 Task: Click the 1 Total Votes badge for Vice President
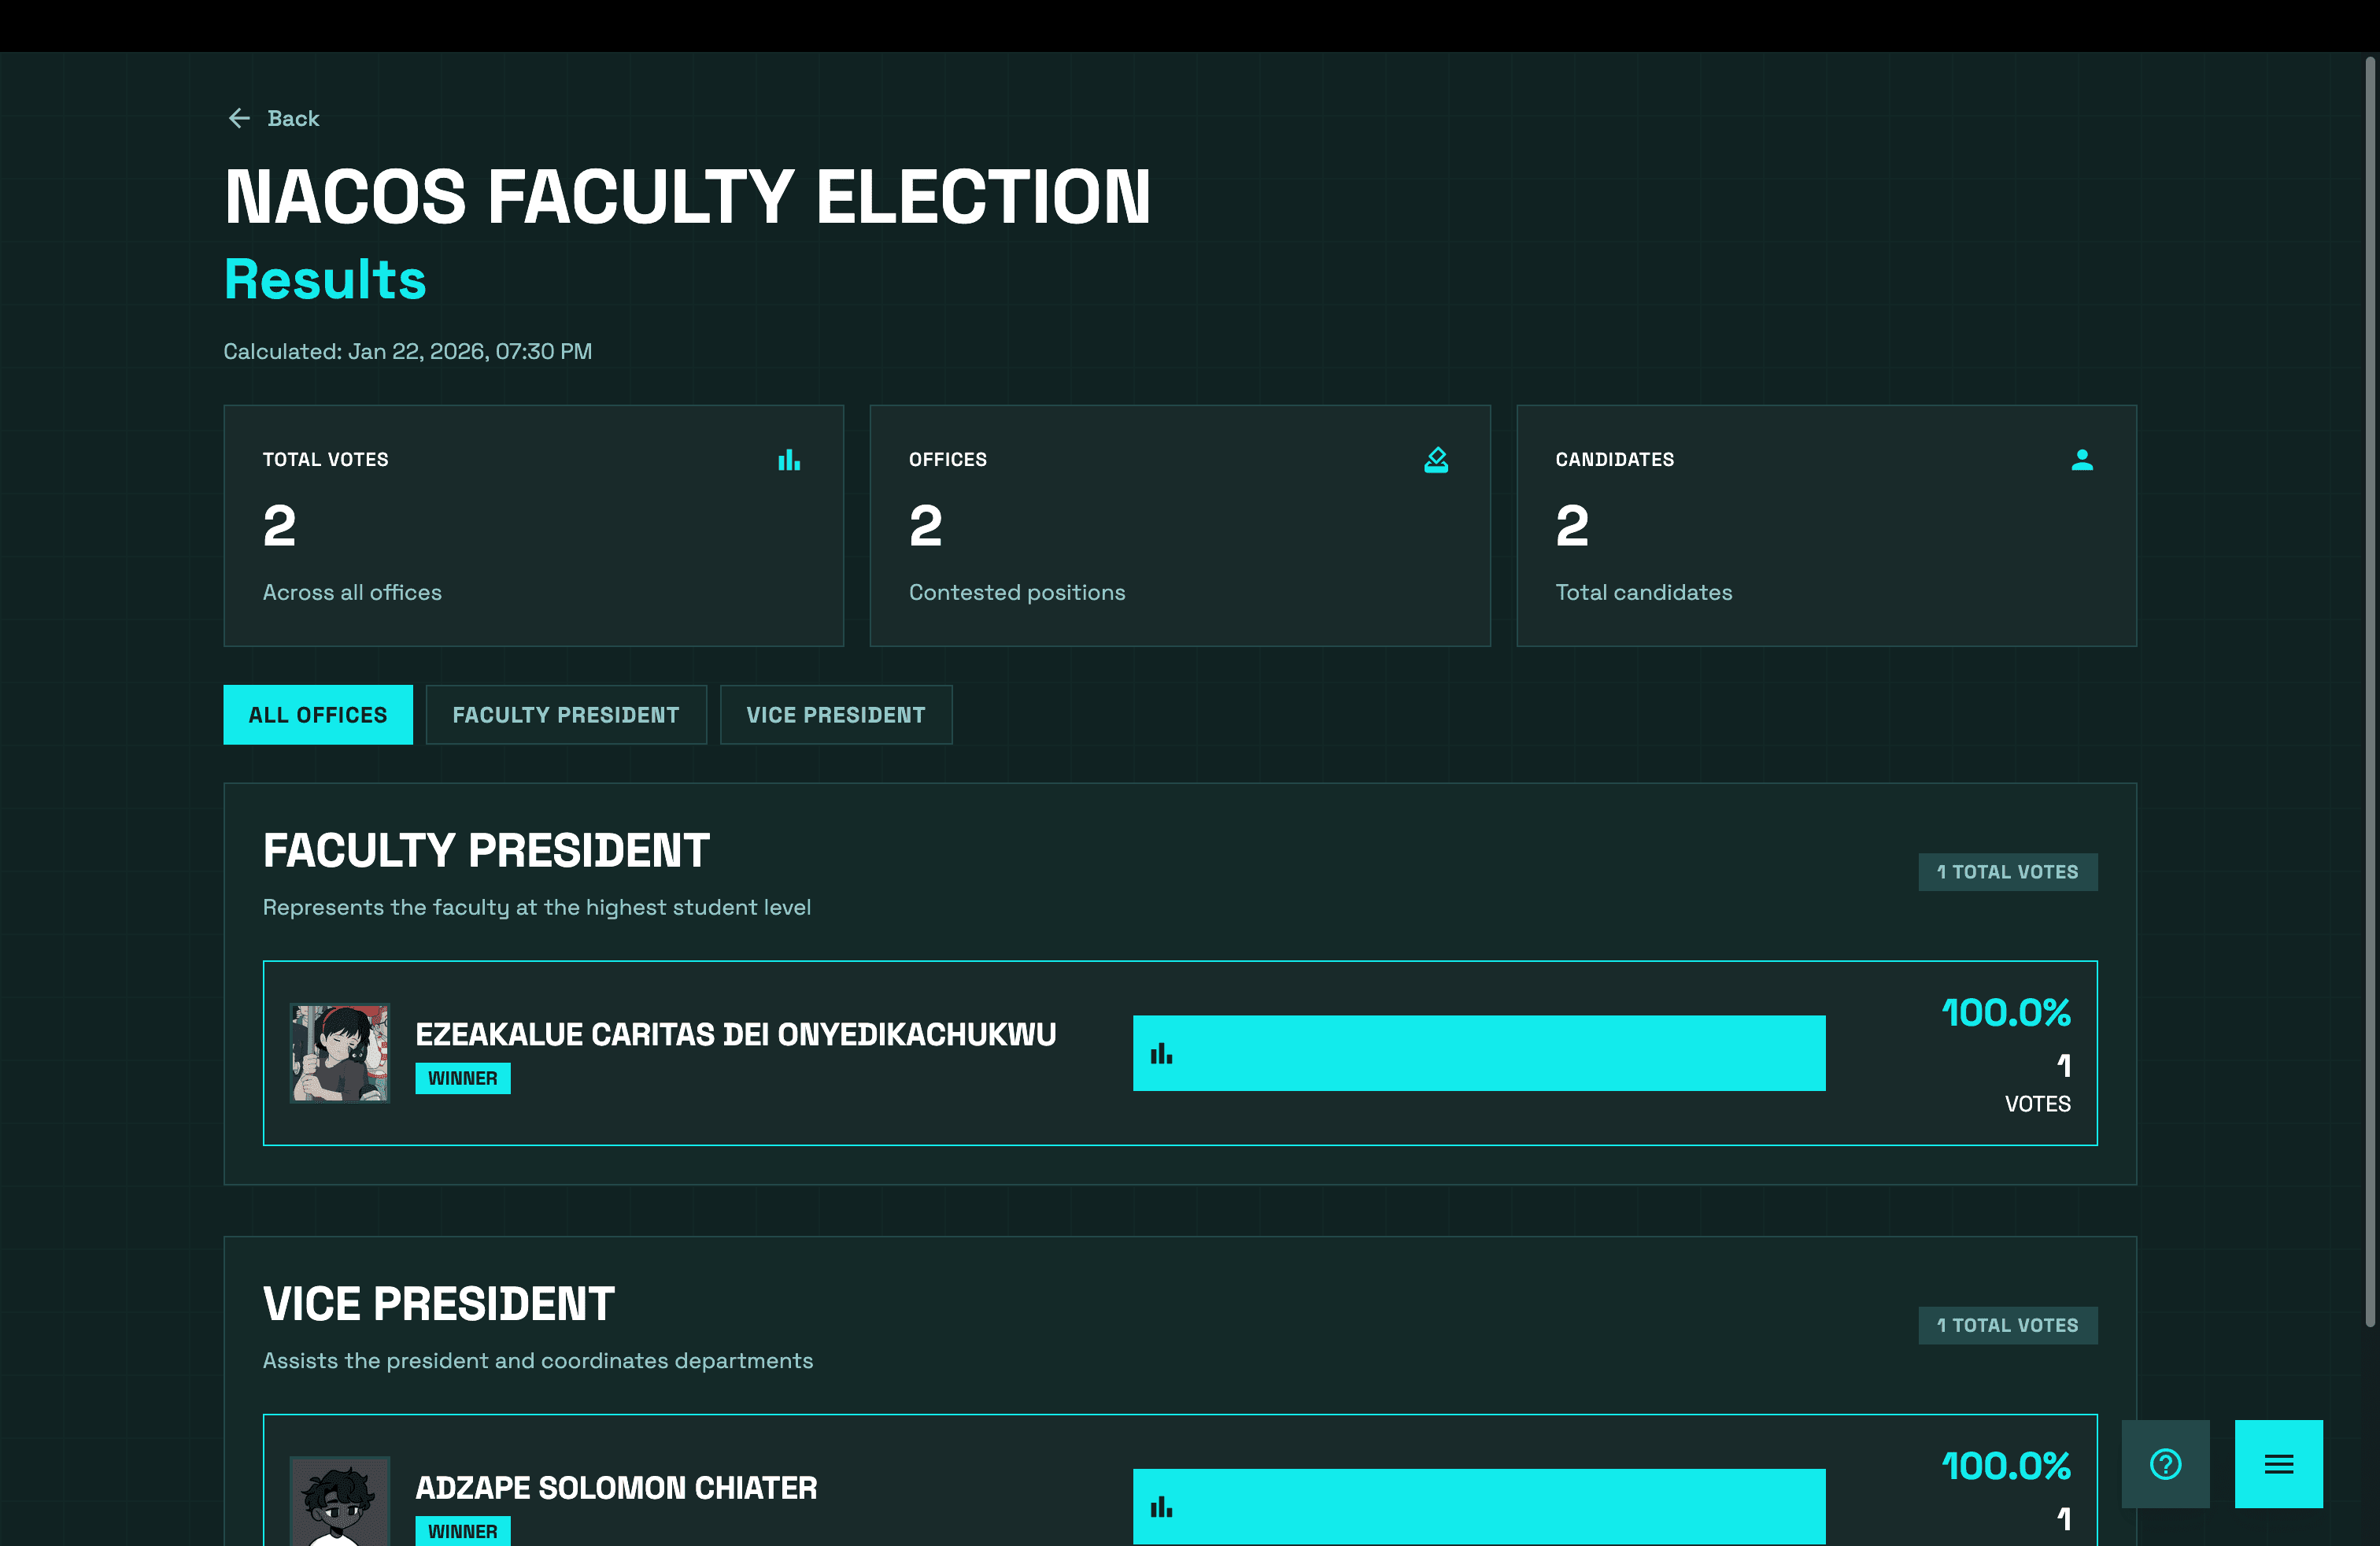pos(2008,1325)
